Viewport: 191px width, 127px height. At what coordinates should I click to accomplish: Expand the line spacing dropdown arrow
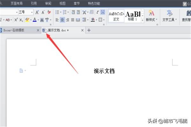(x=88, y=20)
